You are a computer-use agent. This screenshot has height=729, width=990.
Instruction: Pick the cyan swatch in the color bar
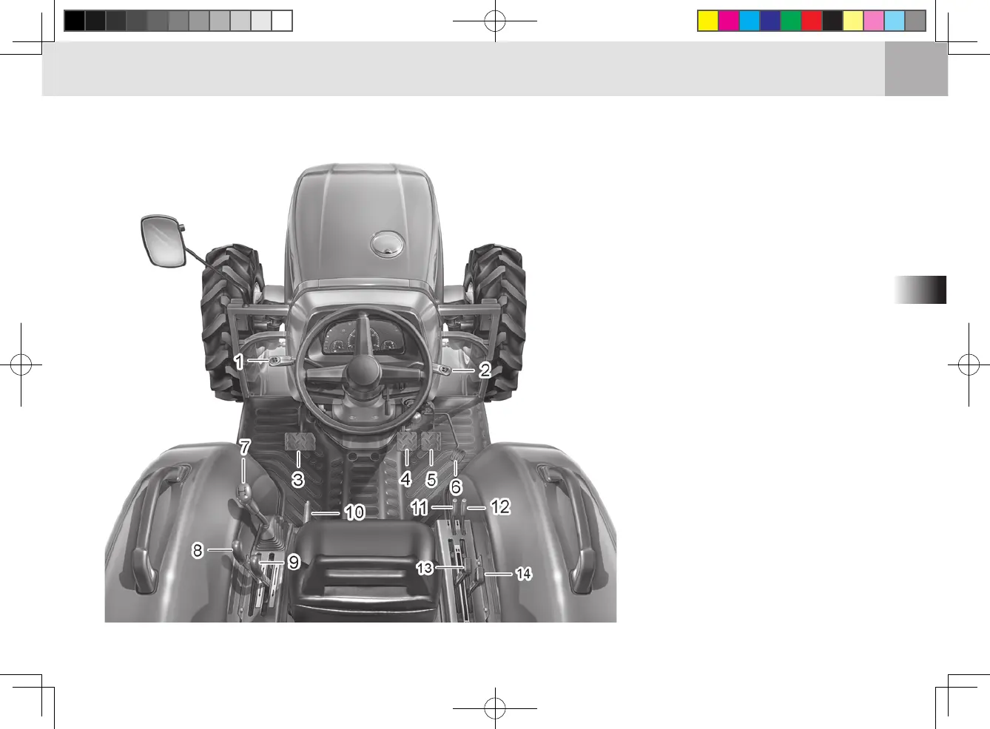(x=750, y=21)
